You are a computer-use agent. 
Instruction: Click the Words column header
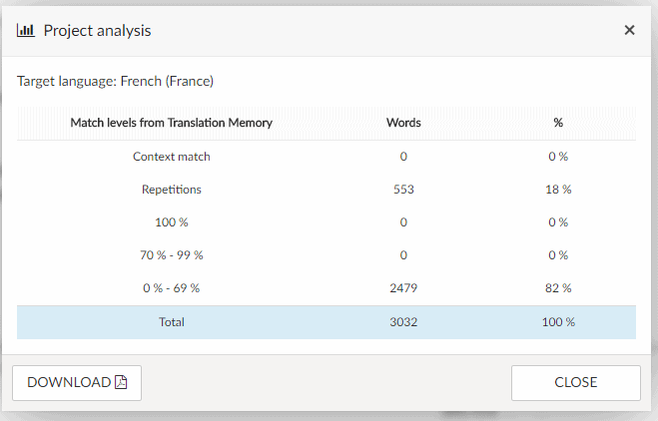[x=403, y=123]
